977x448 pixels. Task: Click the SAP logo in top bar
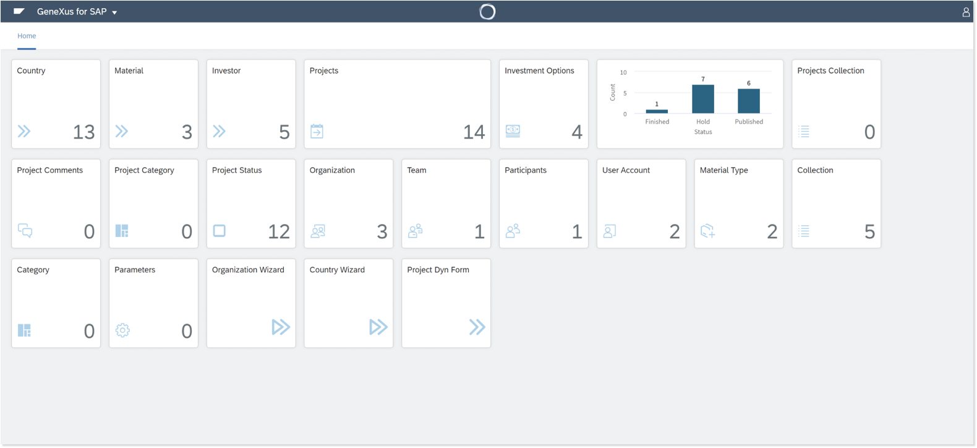pyautogui.click(x=19, y=11)
